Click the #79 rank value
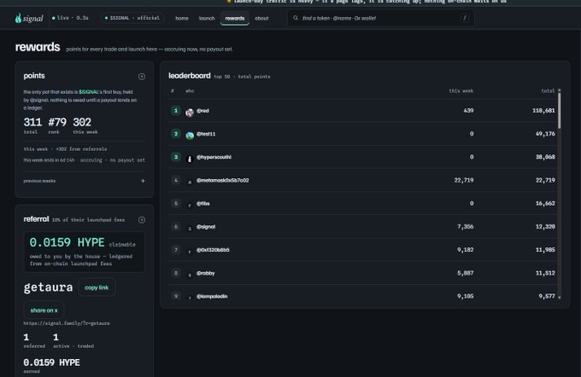Viewport: 581px width, 377px height. [57, 122]
